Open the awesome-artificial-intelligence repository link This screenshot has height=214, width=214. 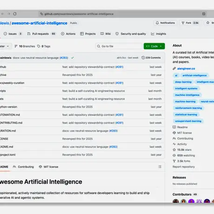[x=40, y=23]
